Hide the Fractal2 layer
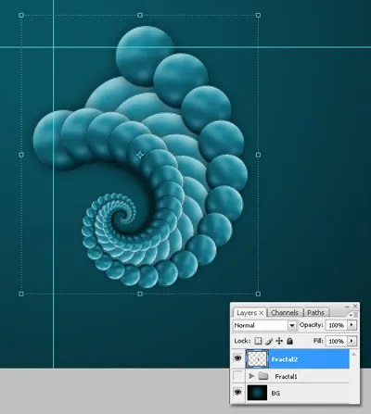This screenshot has height=414, width=371. 237,358
